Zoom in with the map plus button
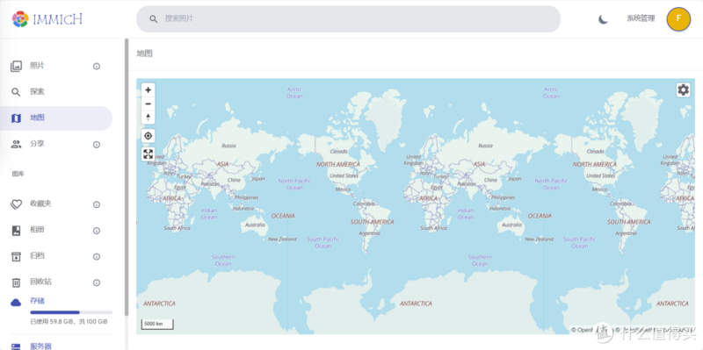The height and width of the screenshot is (350, 703). pyautogui.click(x=148, y=90)
